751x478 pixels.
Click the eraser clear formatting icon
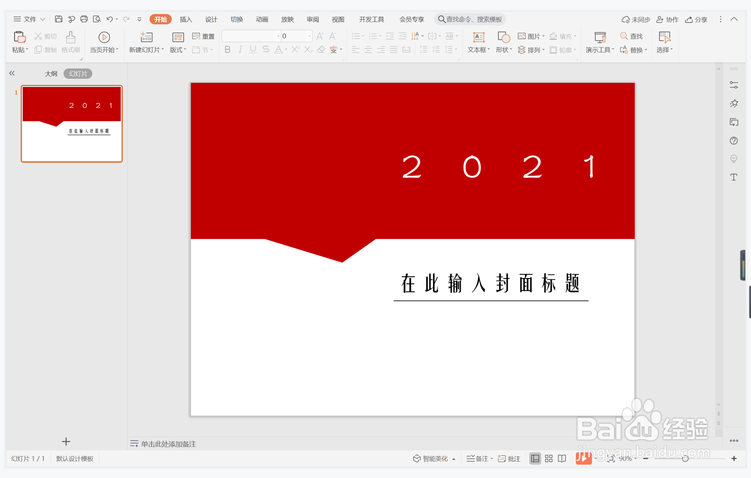tap(321, 50)
